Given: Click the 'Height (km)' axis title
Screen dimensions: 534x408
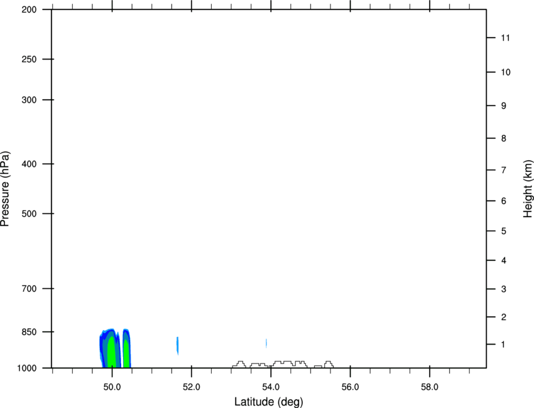Looking at the screenshot, I should point(528,189).
